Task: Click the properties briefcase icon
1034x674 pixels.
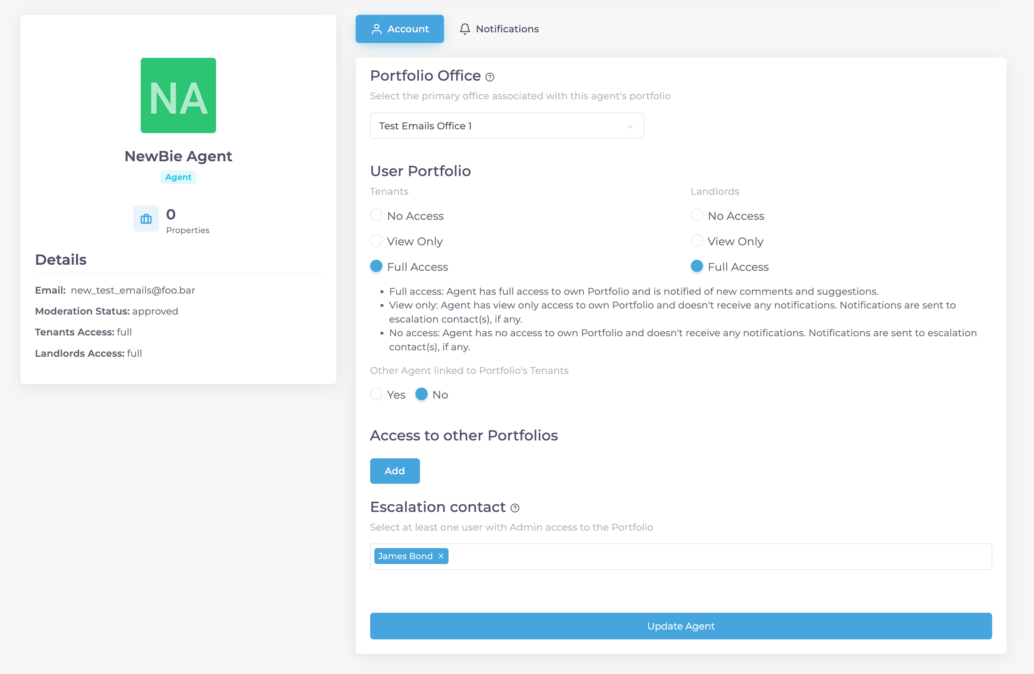Action: 146,218
